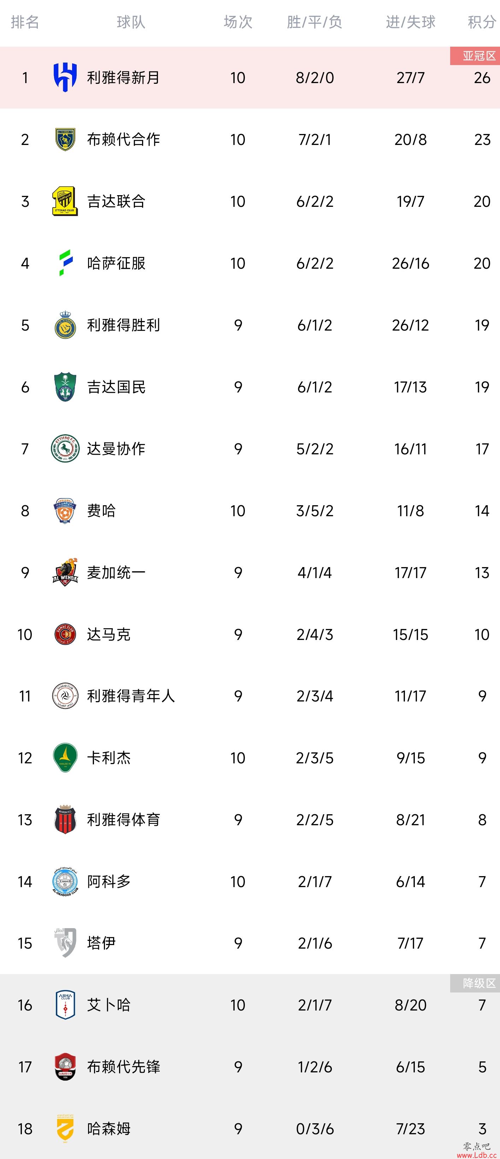Open the 艾卜哈 Abha Club badge

point(65,1005)
